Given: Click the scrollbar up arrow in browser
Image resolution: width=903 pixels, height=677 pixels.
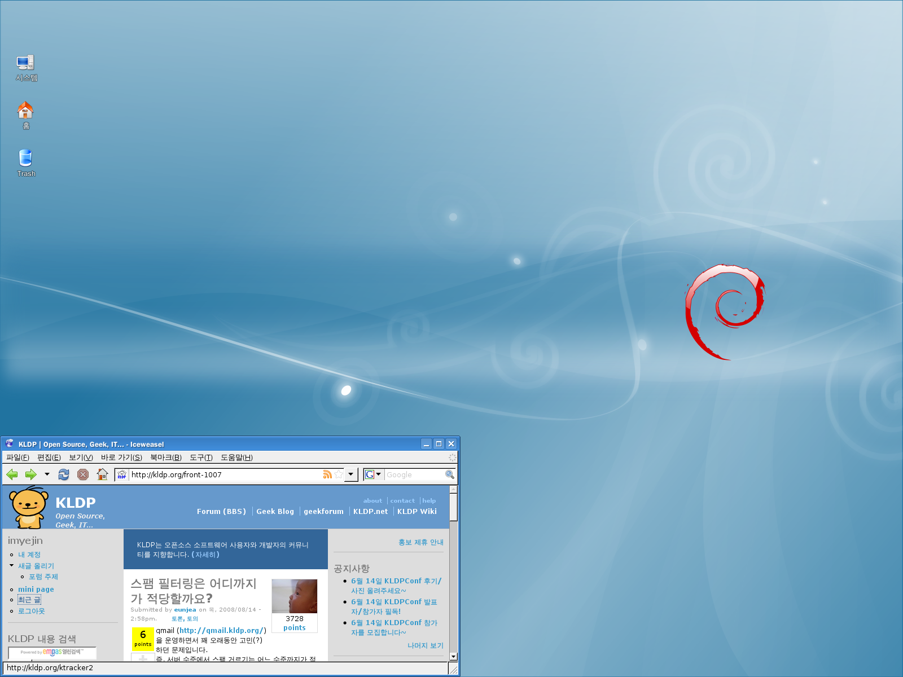Looking at the screenshot, I should click(453, 489).
